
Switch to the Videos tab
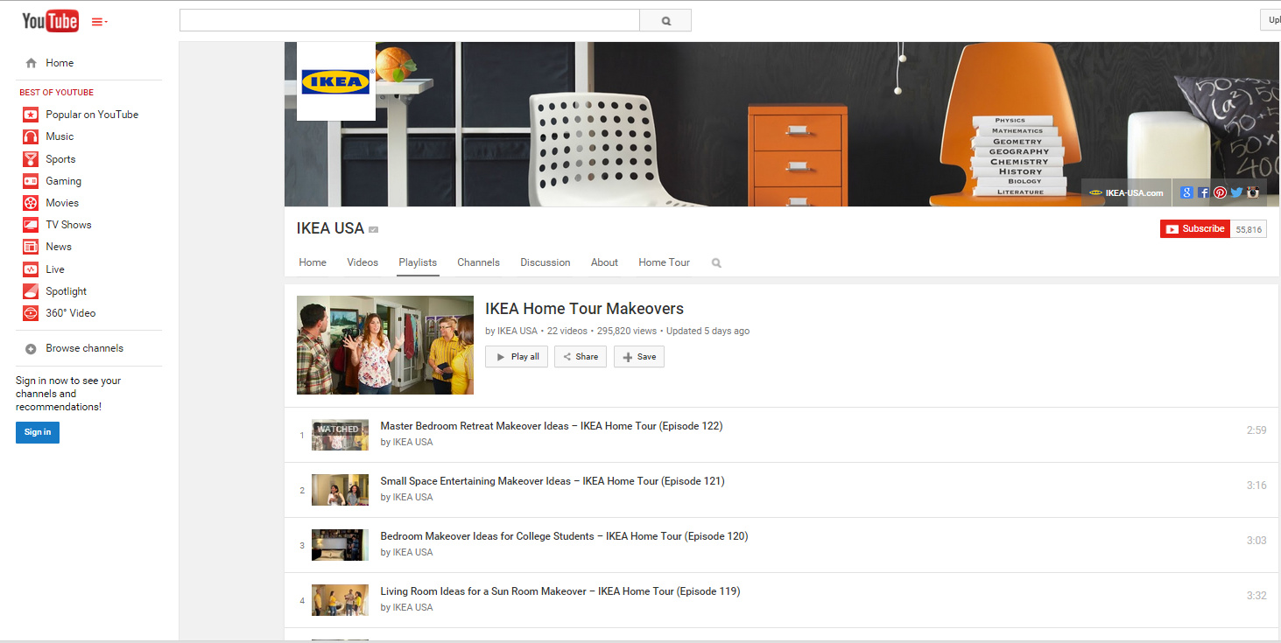pos(362,262)
